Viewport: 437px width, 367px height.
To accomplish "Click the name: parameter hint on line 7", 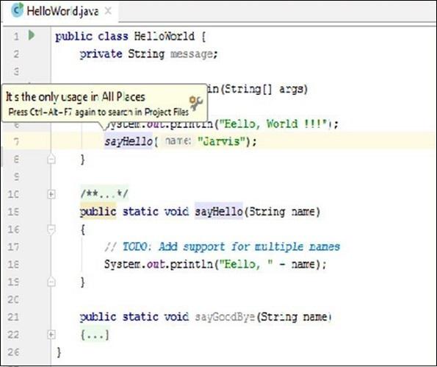I will (177, 141).
